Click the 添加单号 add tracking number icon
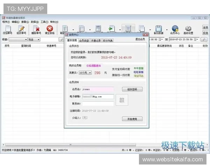Image resolution: width=210 pixels, height=168 pixels. click(x=8, y=30)
